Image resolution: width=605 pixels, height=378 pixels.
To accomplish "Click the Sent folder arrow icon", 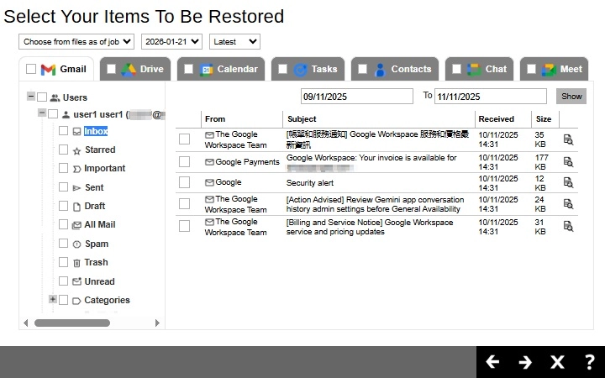I will [x=76, y=188].
